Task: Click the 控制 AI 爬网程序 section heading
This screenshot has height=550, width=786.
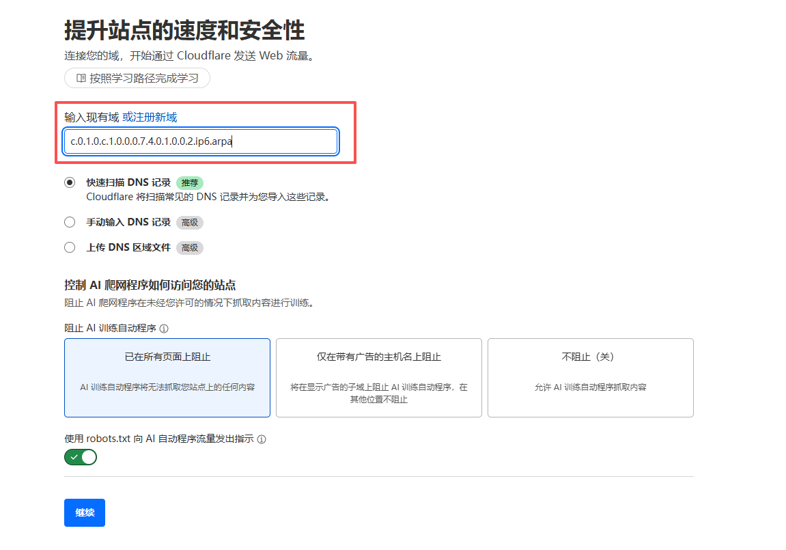Action: 150,286
